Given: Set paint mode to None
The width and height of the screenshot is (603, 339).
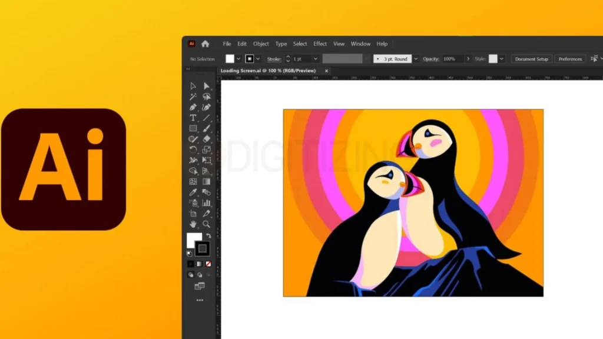Looking at the screenshot, I should (208, 264).
